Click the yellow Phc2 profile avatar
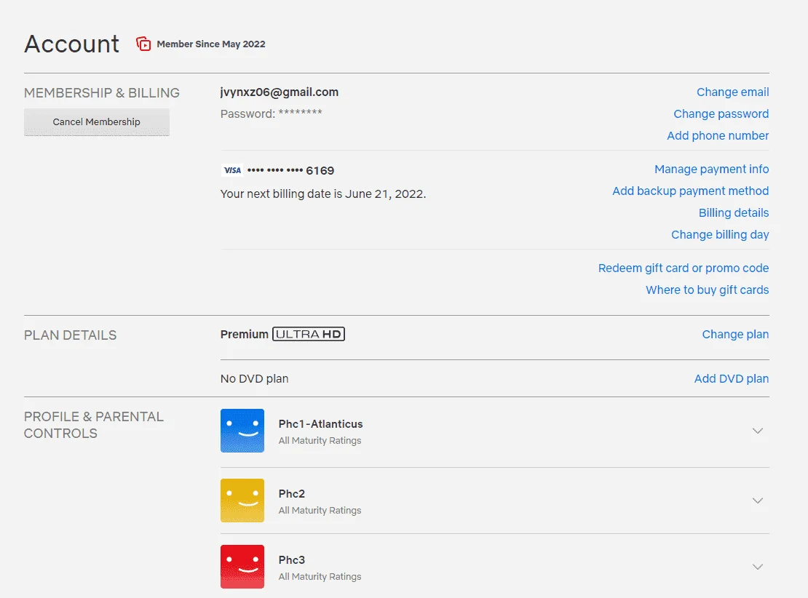This screenshot has height=598, width=808. click(242, 500)
